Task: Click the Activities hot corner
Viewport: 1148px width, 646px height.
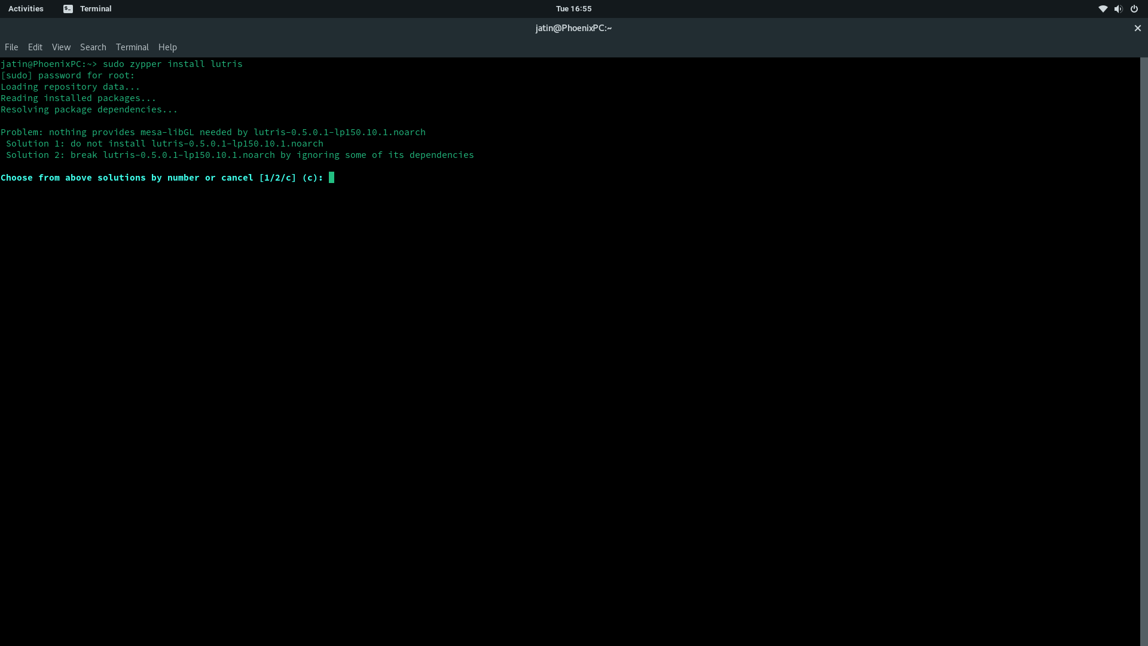Action: coord(25,8)
